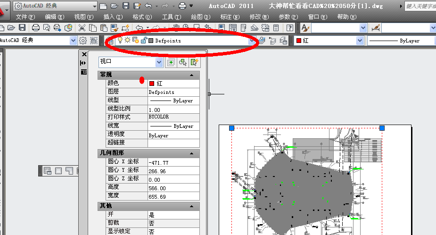This screenshot has height=235, width=436.
Task: Click the Publish icon in the standard toolbar
Action: pos(58,27)
